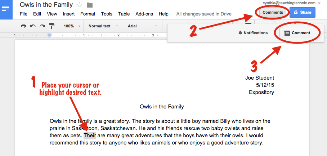327x156 pixels.
Task: Click the move-to-folder icon
Action: [x=90, y=5]
